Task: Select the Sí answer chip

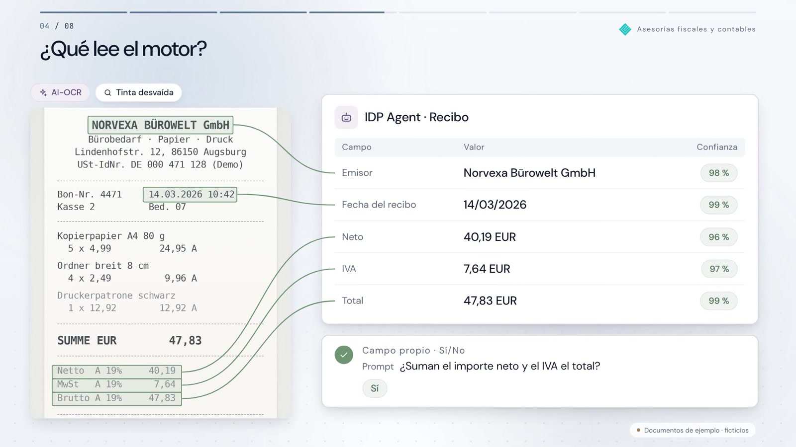Action: coord(375,388)
